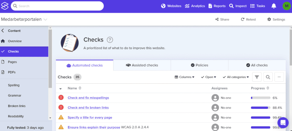Open the three-dot more options button

coord(279,77)
